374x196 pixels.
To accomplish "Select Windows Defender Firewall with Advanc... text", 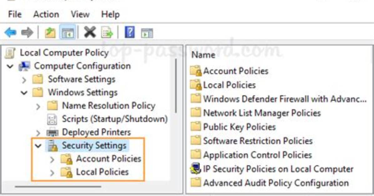I will point(285,99).
